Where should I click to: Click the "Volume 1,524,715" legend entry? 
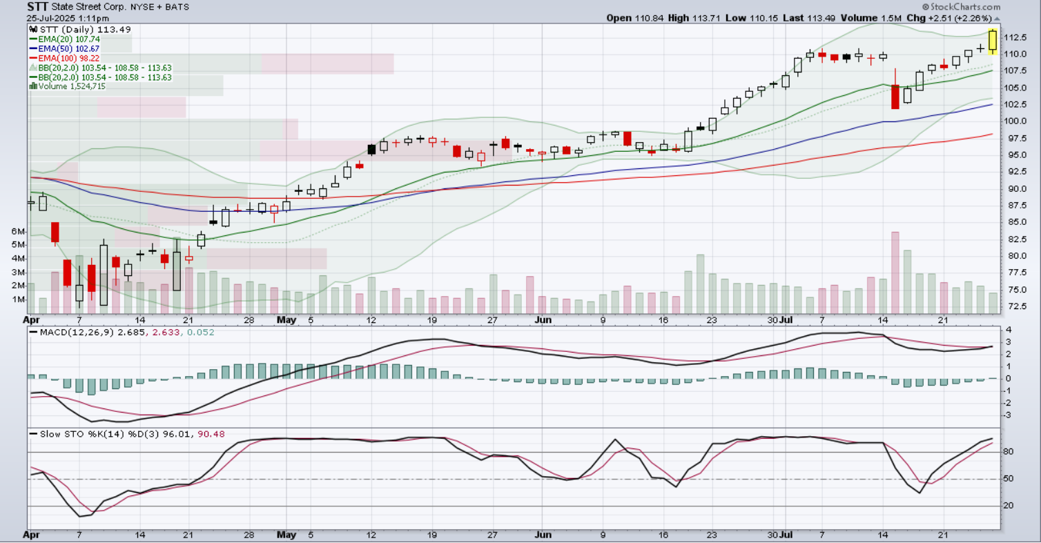(x=72, y=86)
